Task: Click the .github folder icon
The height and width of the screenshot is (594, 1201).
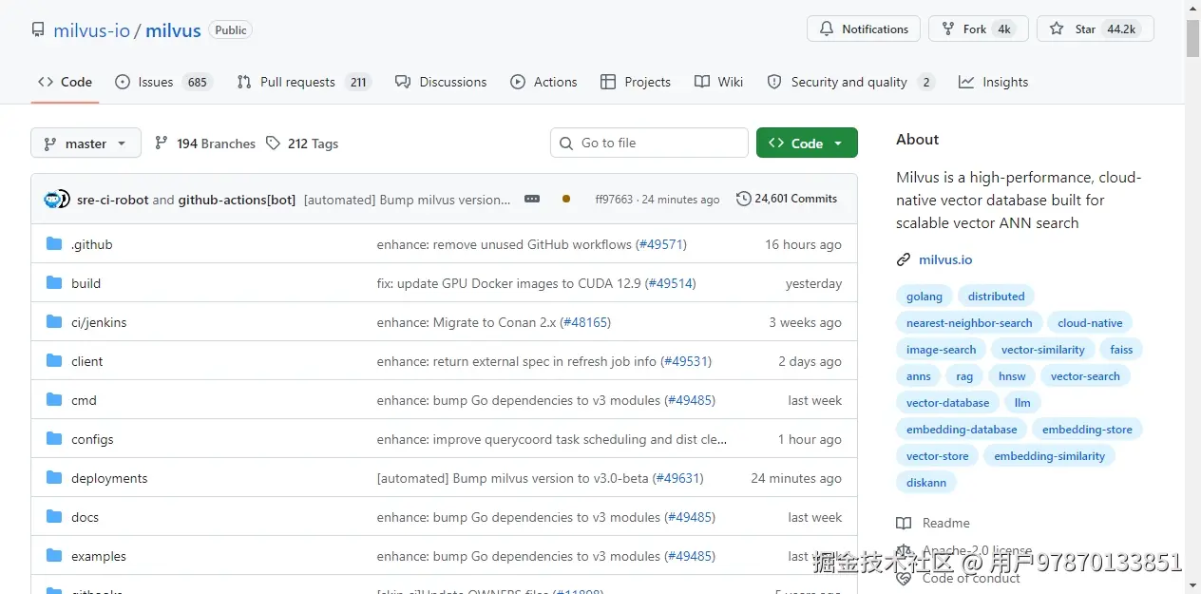Action: pyautogui.click(x=54, y=244)
